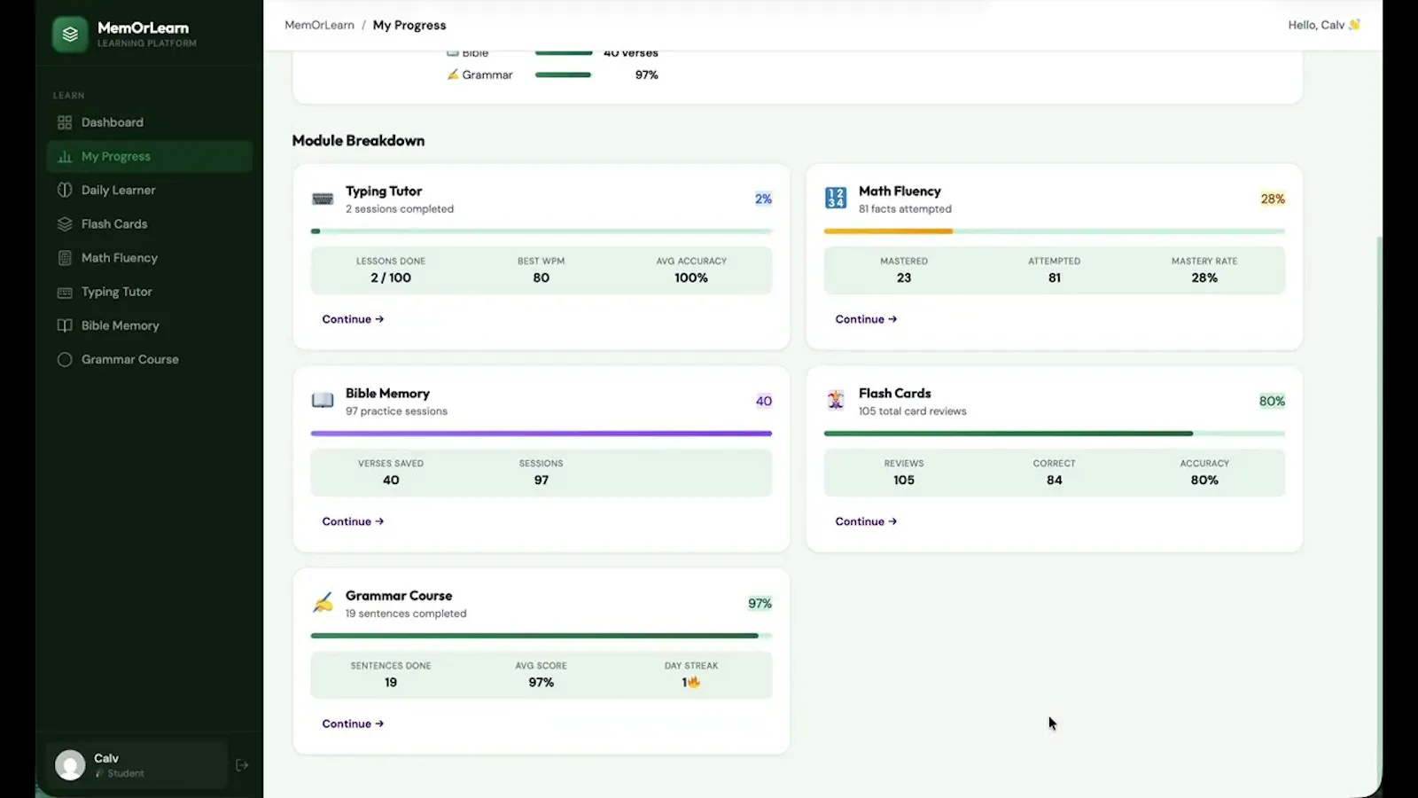This screenshot has height=798, width=1418.
Task: Click the Lessons Done value 2 / 100
Action: [391, 278]
